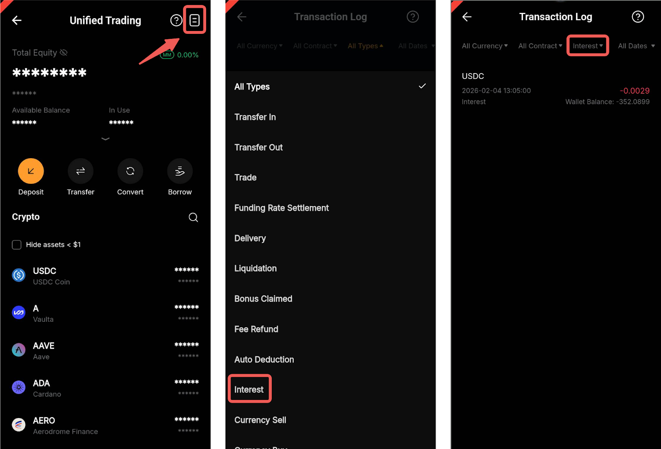Screen dimensions: 661x449
Task: Tap the help icon beside Unified Trading
Action: pos(176,20)
